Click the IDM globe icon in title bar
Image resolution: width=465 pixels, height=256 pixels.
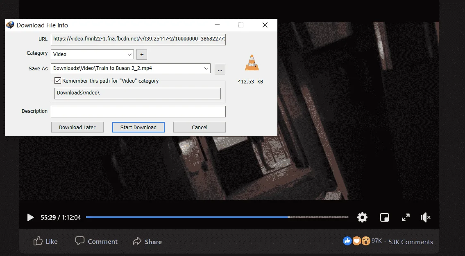10,25
